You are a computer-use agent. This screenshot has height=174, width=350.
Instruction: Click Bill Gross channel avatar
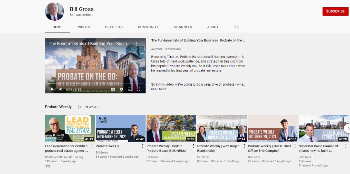point(55,12)
